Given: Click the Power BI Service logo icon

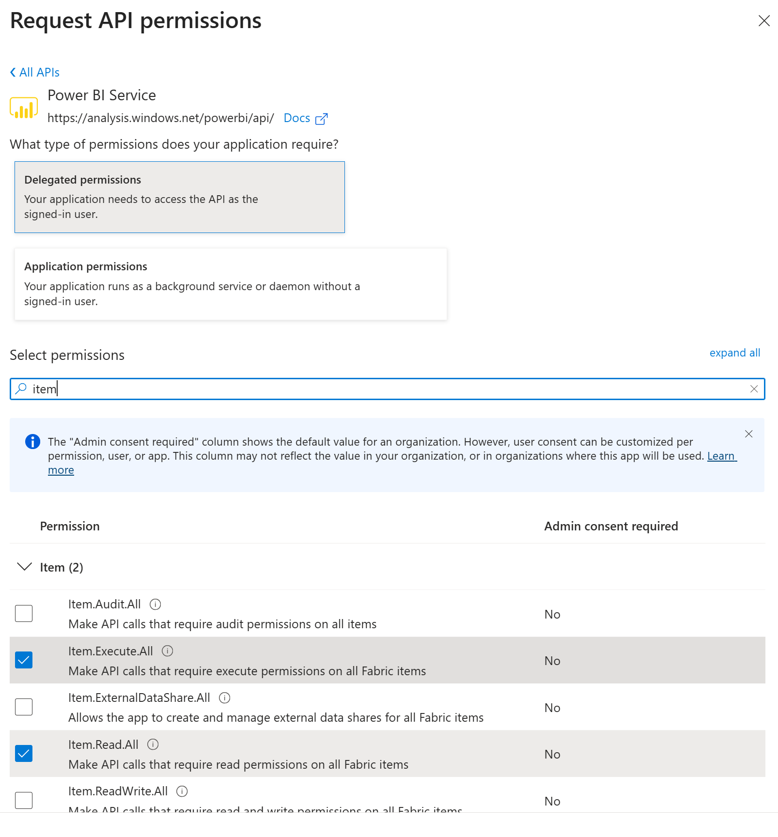Looking at the screenshot, I should pyautogui.click(x=24, y=108).
